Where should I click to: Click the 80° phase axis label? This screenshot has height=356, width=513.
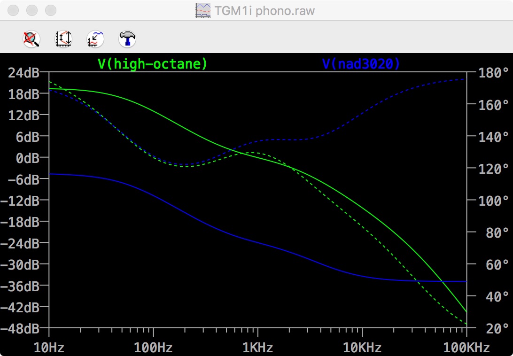(497, 232)
